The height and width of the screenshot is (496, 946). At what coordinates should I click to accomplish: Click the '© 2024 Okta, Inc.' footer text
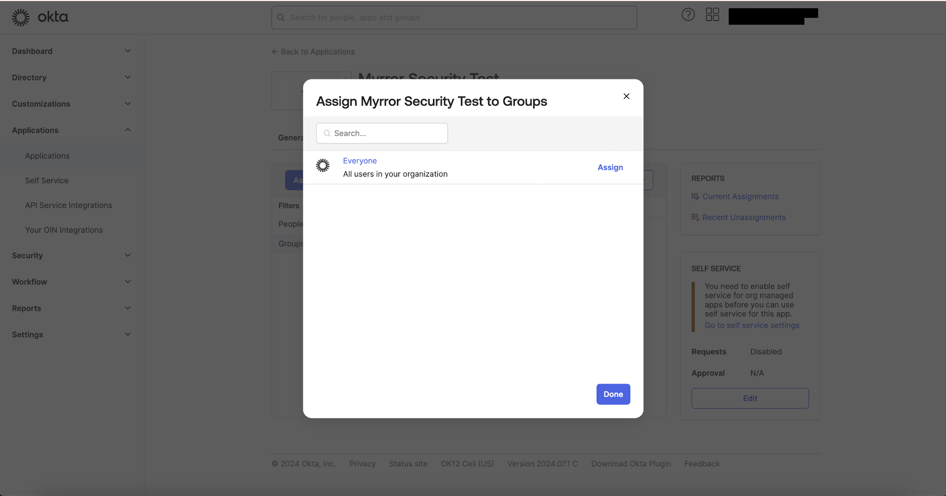303,464
